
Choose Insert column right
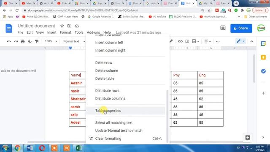125,51
